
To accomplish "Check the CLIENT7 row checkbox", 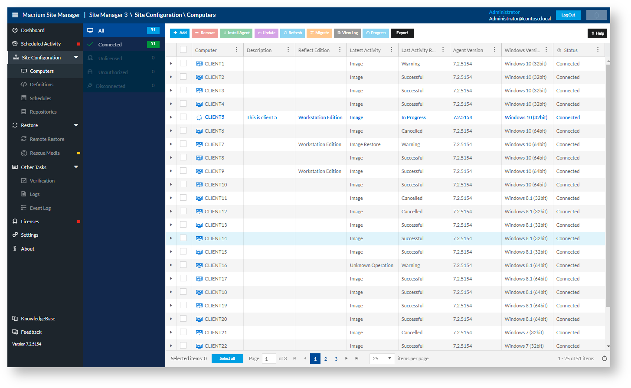I will tap(183, 144).
